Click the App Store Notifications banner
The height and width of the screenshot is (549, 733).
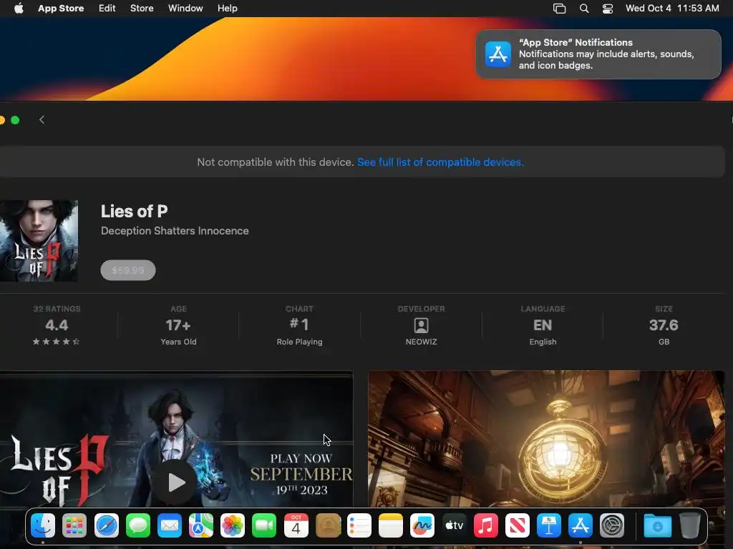tap(598, 54)
